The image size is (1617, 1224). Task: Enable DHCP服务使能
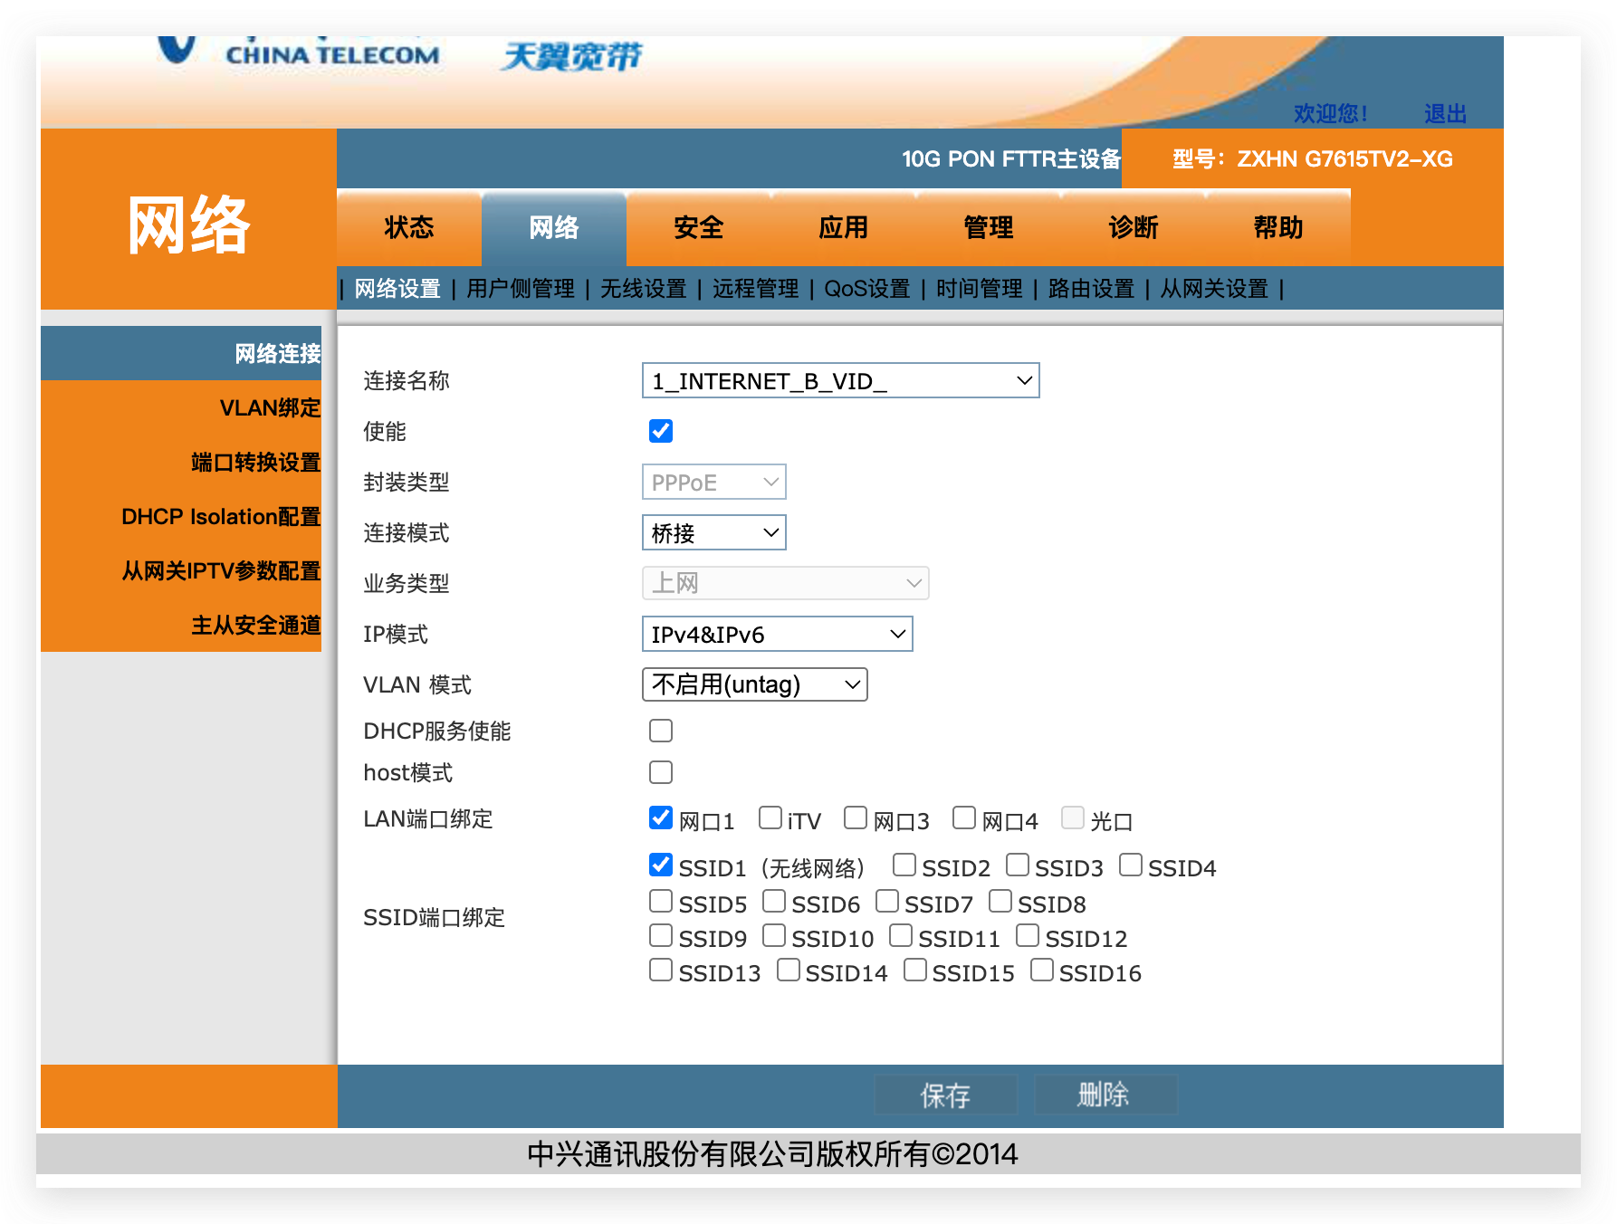click(x=661, y=731)
